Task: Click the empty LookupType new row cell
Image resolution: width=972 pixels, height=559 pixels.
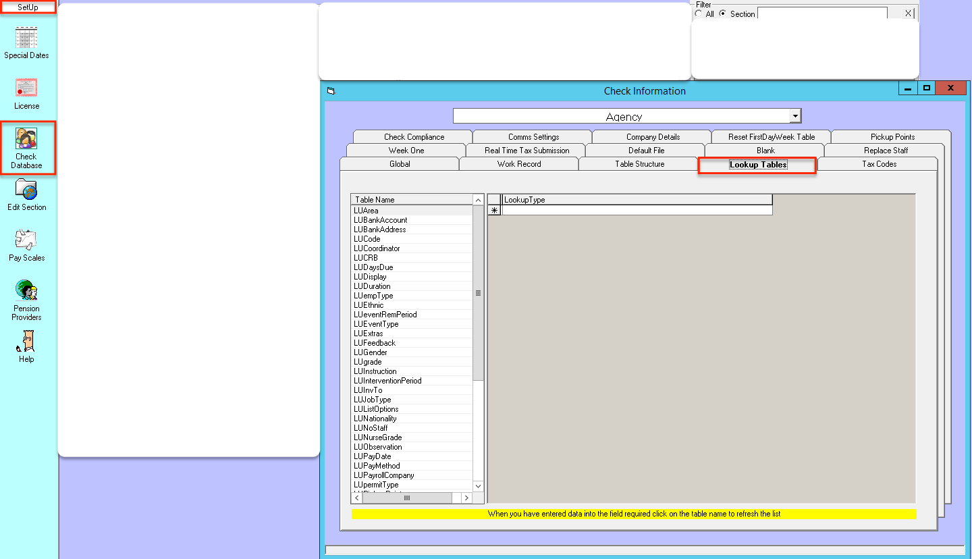Action: click(637, 211)
